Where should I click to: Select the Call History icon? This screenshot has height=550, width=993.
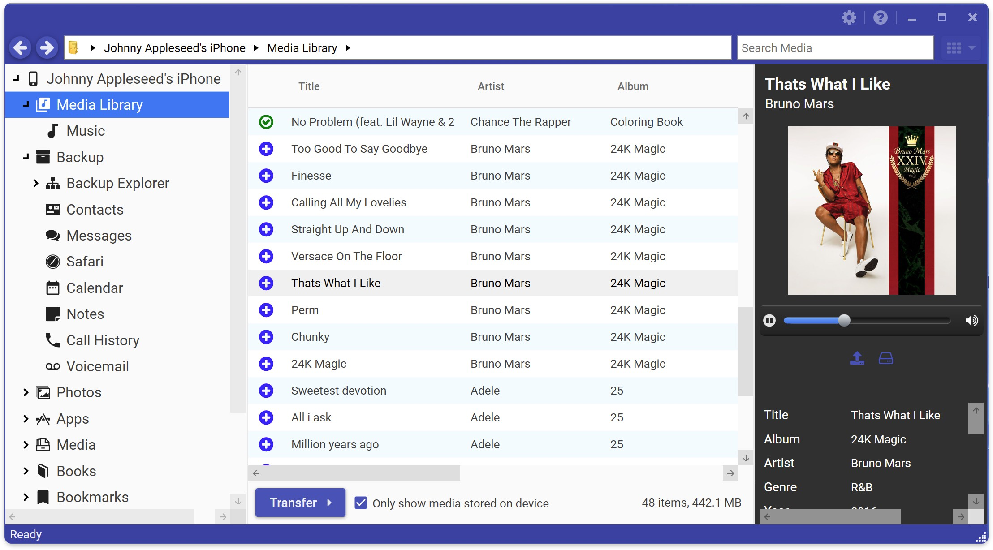pos(53,340)
